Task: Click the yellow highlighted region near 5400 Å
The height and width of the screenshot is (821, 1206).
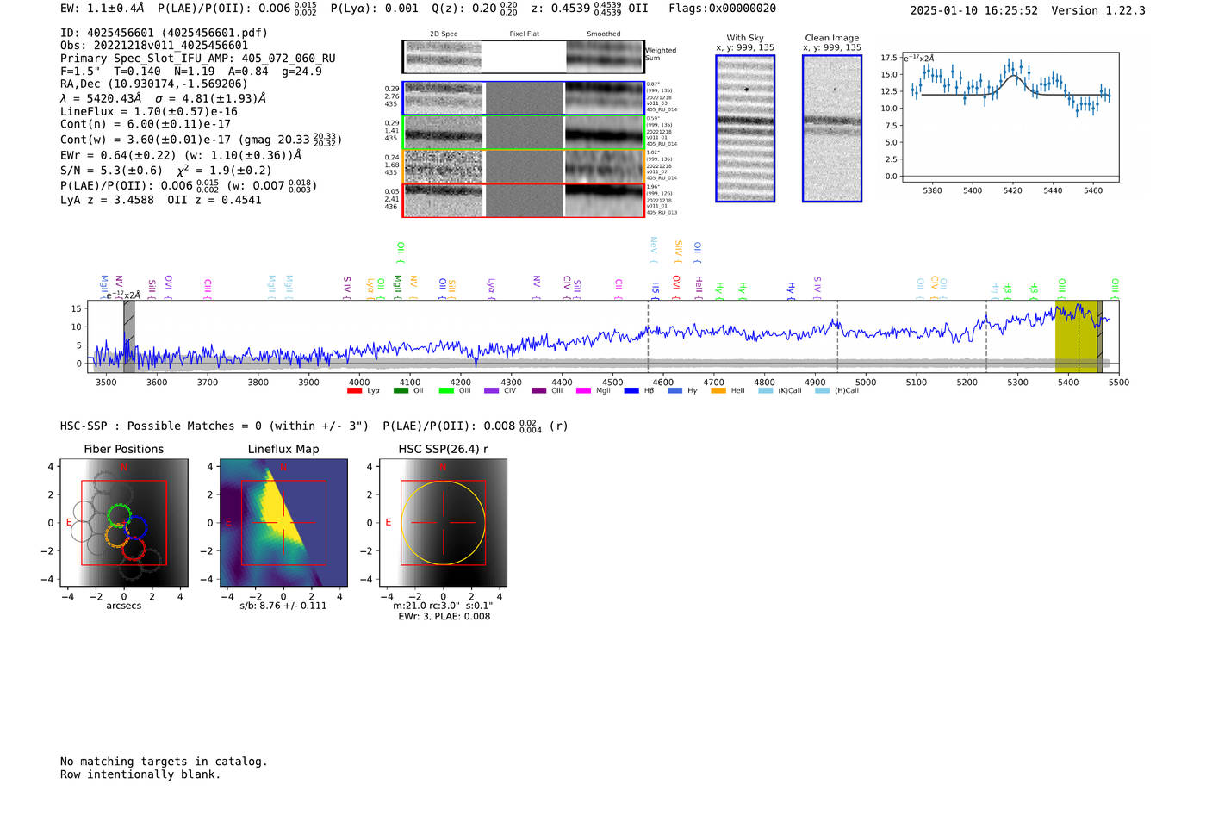Action: tap(1075, 336)
